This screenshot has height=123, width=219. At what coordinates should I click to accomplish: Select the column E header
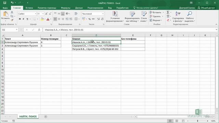133,35
